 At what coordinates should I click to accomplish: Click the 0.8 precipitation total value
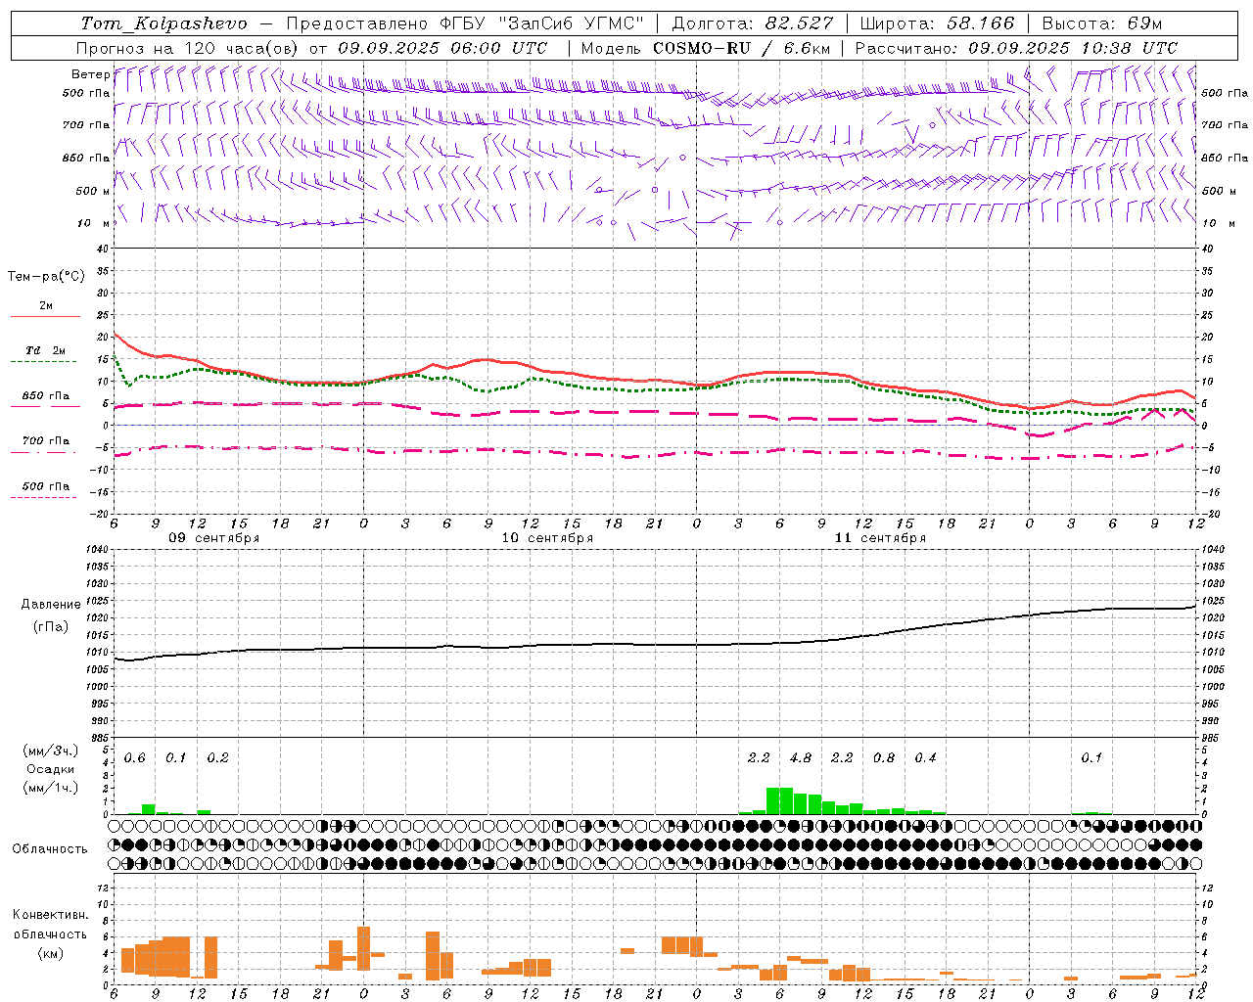pyautogui.click(x=883, y=757)
